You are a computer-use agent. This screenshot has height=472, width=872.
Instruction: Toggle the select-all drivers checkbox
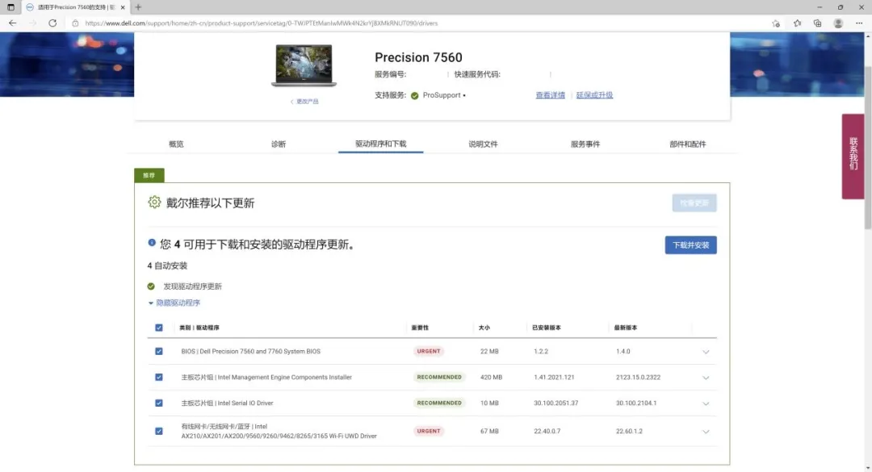pos(159,328)
